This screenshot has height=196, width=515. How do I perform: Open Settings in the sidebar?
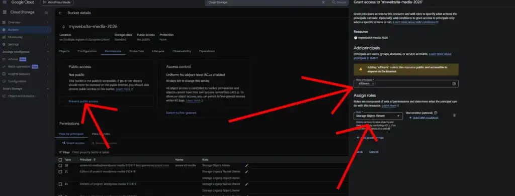pos(14,44)
